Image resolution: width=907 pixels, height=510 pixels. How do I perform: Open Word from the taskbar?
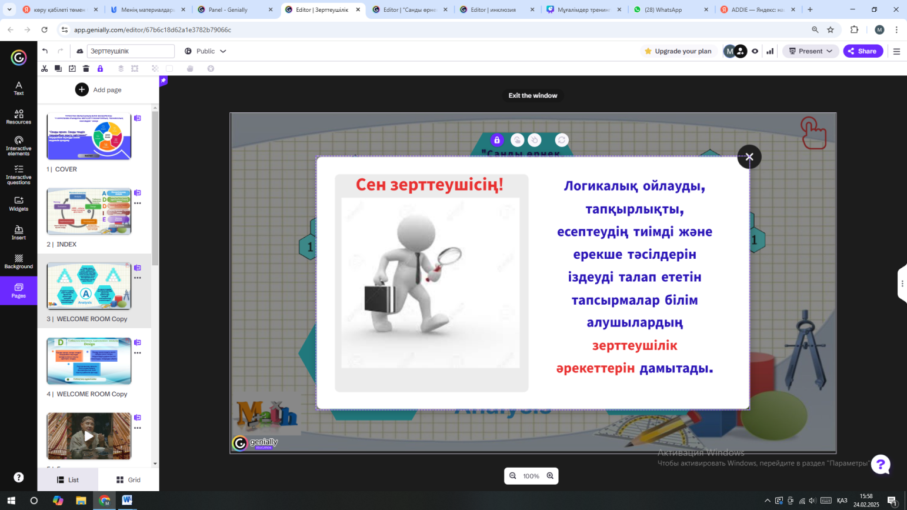[x=127, y=501]
